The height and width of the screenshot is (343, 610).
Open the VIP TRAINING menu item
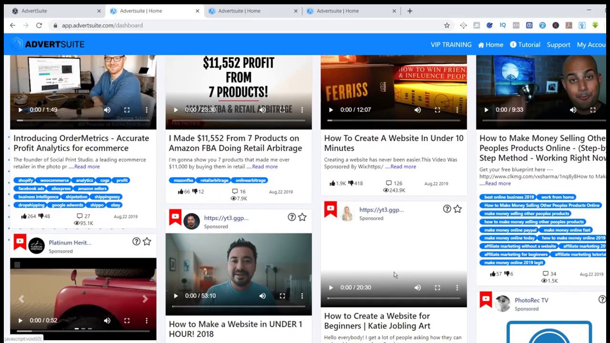click(x=451, y=45)
